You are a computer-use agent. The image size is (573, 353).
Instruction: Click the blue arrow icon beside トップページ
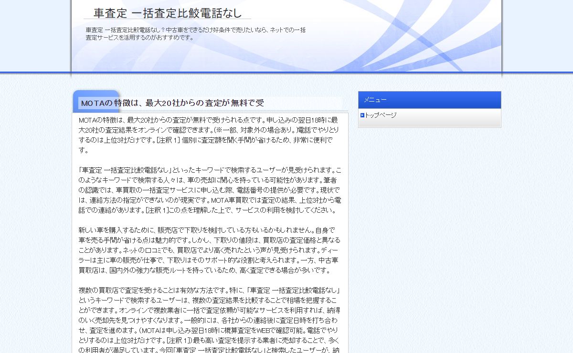(x=362, y=115)
